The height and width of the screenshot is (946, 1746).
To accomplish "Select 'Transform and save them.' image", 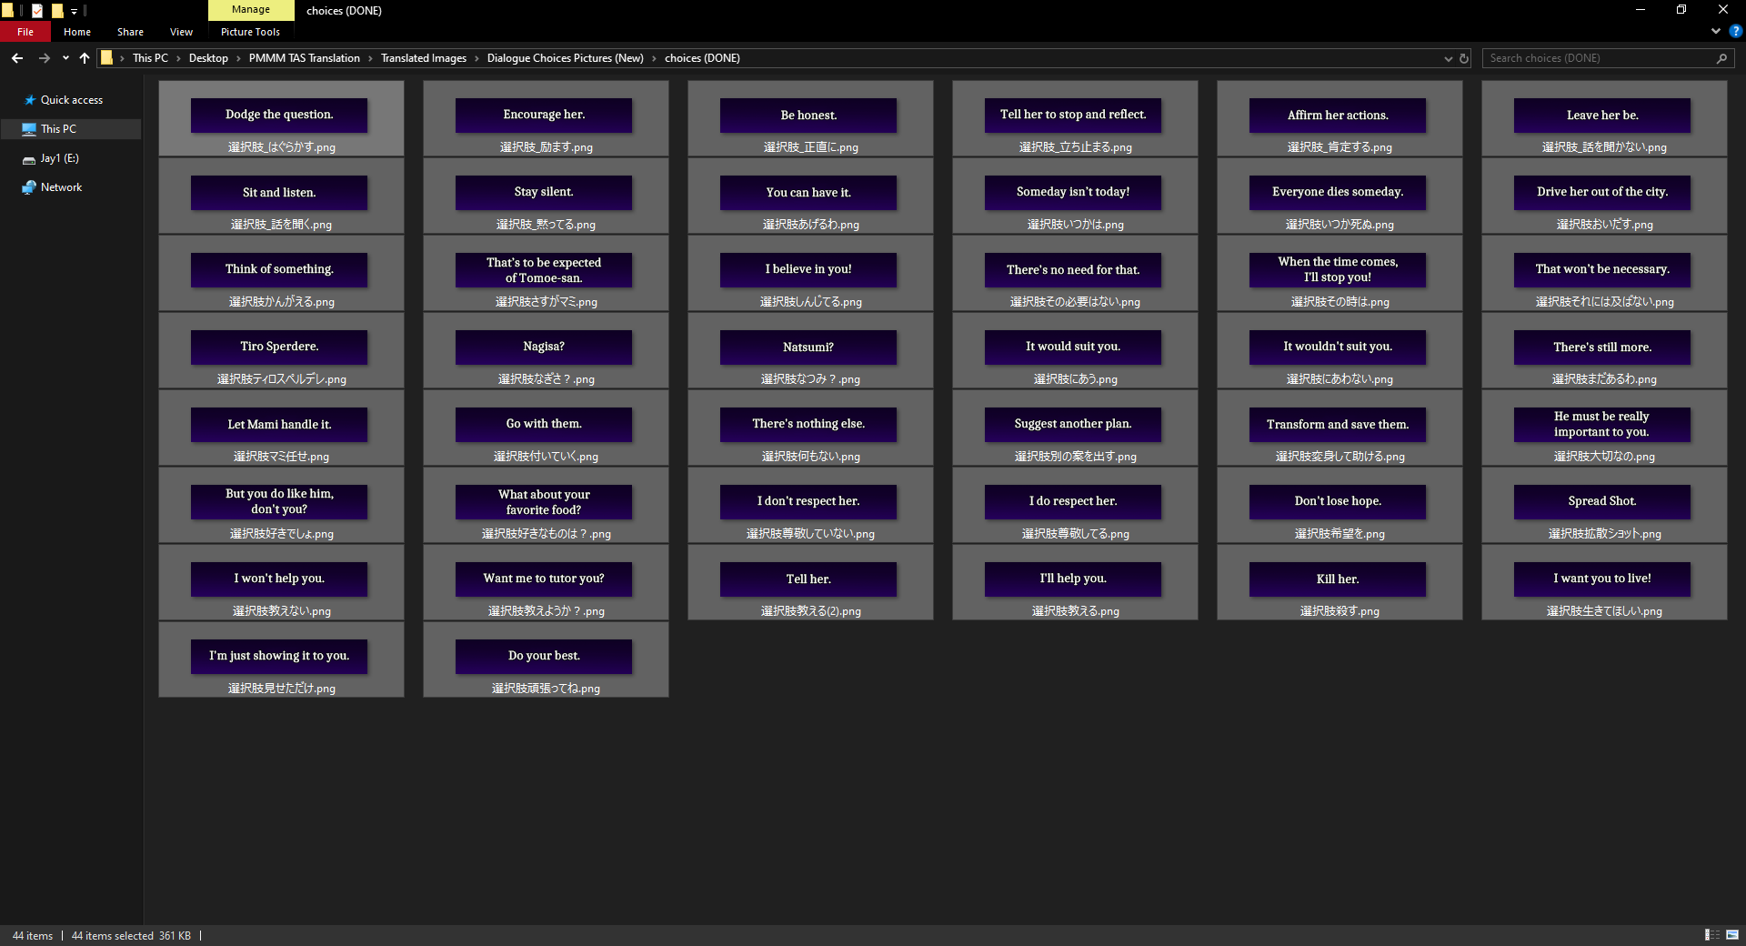I will click(x=1340, y=428).
